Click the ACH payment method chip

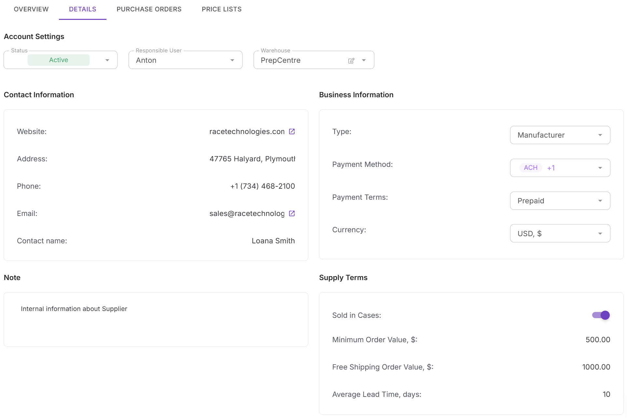pos(531,168)
